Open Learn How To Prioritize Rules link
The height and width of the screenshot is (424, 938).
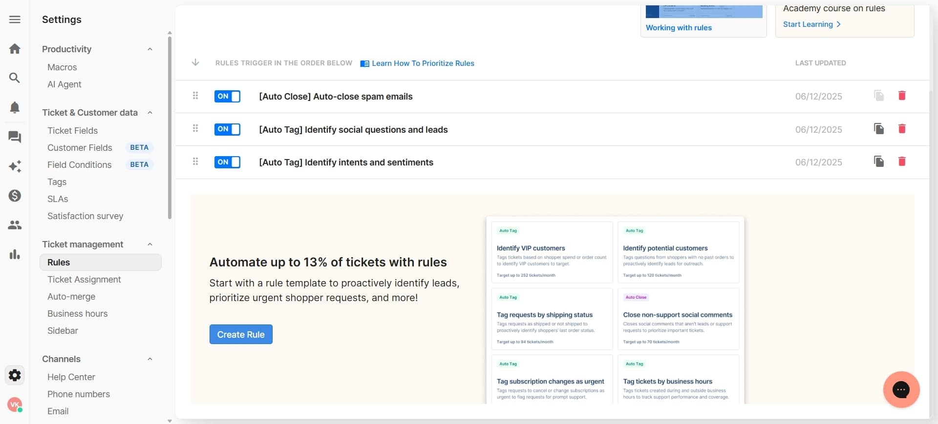tap(423, 63)
